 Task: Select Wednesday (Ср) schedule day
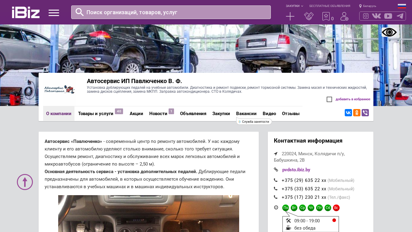pos(303,208)
